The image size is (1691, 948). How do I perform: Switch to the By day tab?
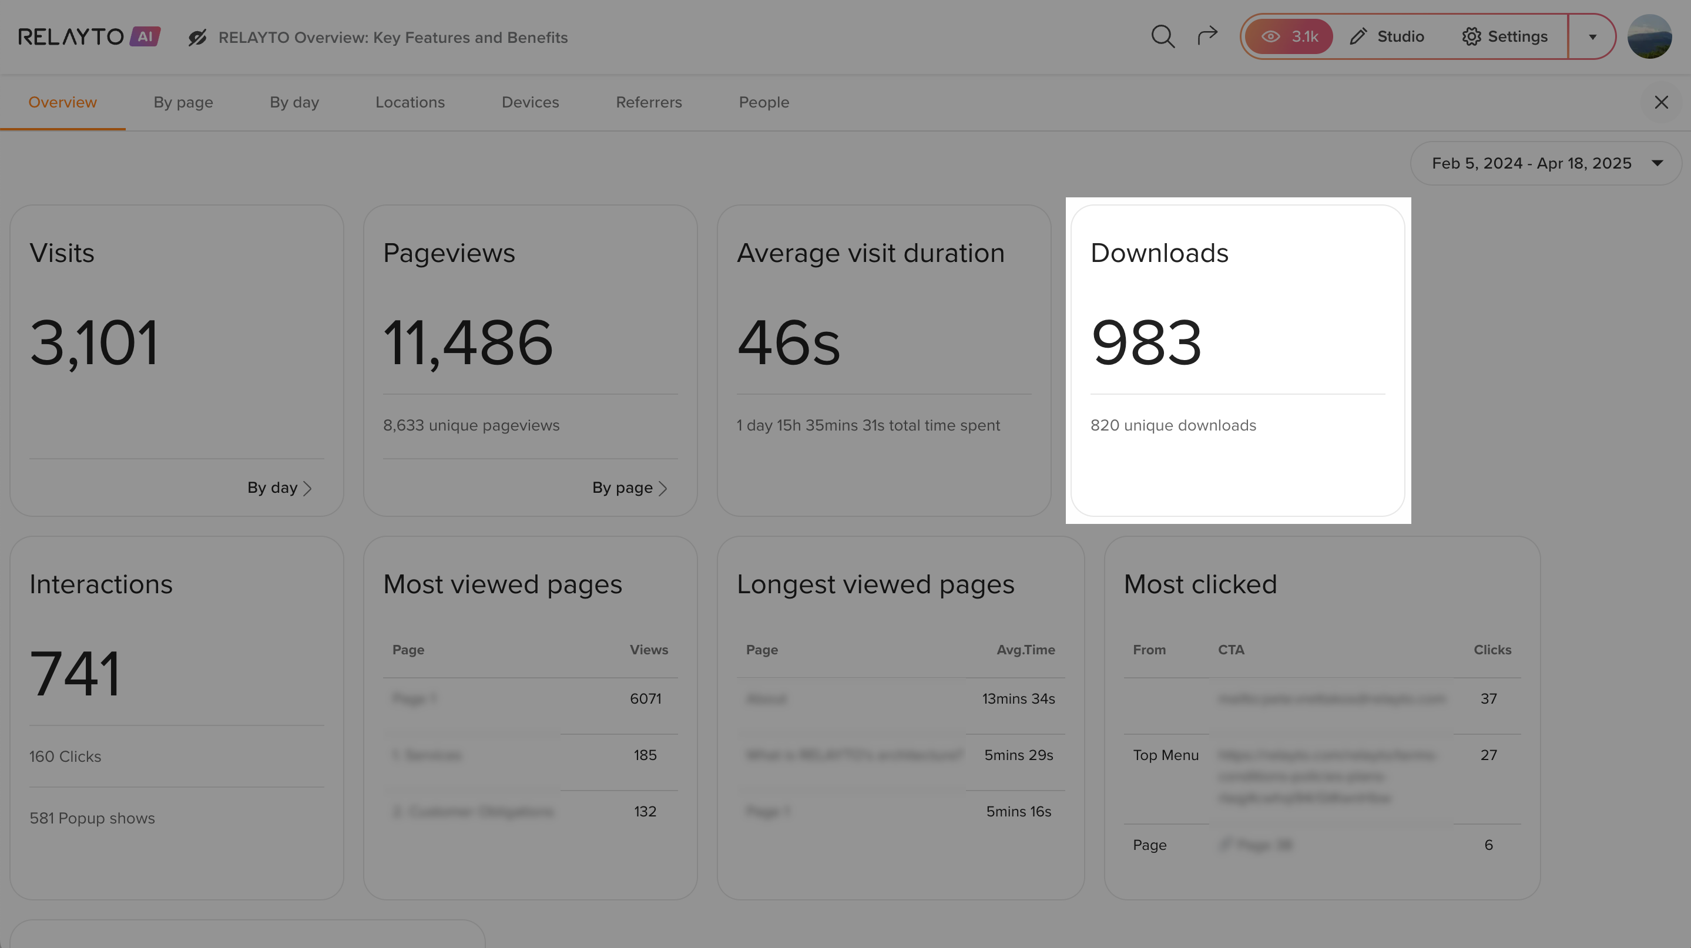[x=294, y=102]
